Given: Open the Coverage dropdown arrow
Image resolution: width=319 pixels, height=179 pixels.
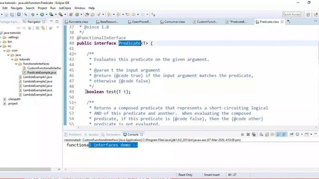Looking at the screenshot, I should [x=56, y=14].
